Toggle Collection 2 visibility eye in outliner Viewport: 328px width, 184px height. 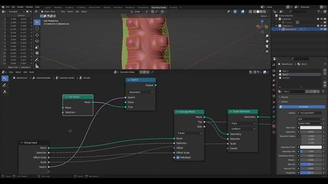321,26
